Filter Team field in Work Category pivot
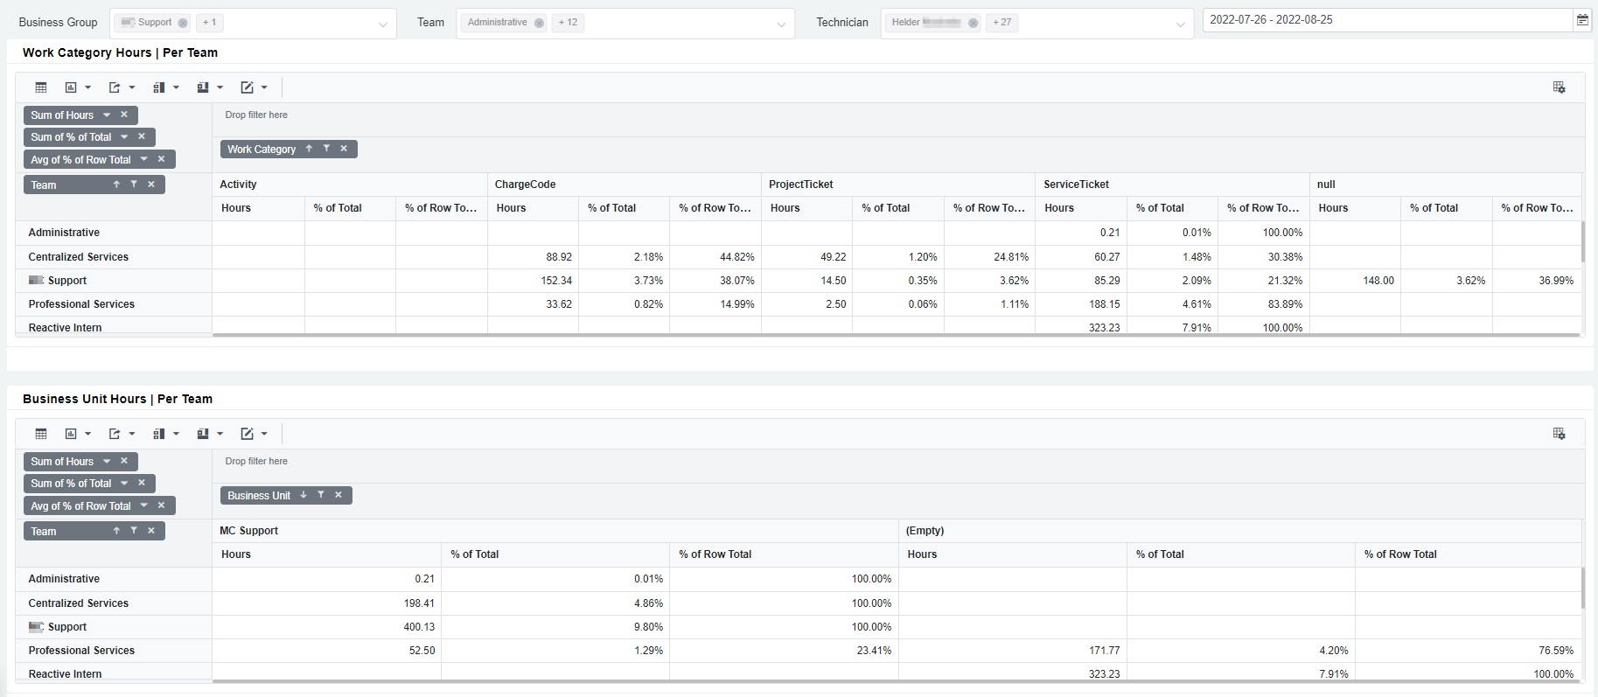Screen dimensions: 1598x697 coord(134,185)
